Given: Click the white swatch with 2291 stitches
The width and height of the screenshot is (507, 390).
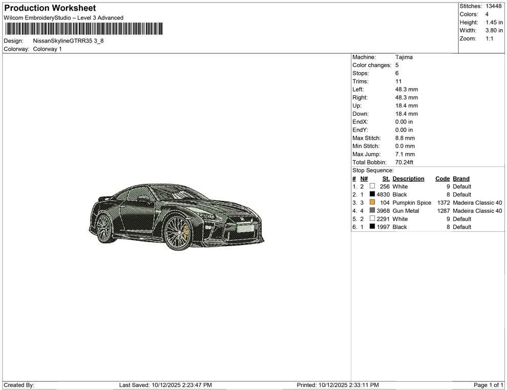Looking at the screenshot, I should 372,219.
